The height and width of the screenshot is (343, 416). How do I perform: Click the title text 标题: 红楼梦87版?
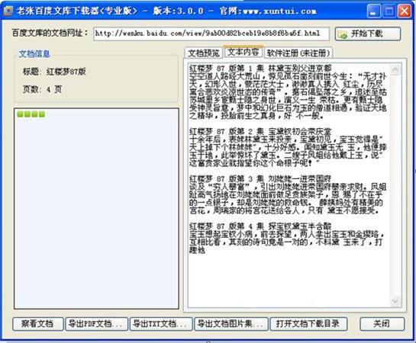click(54, 72)
